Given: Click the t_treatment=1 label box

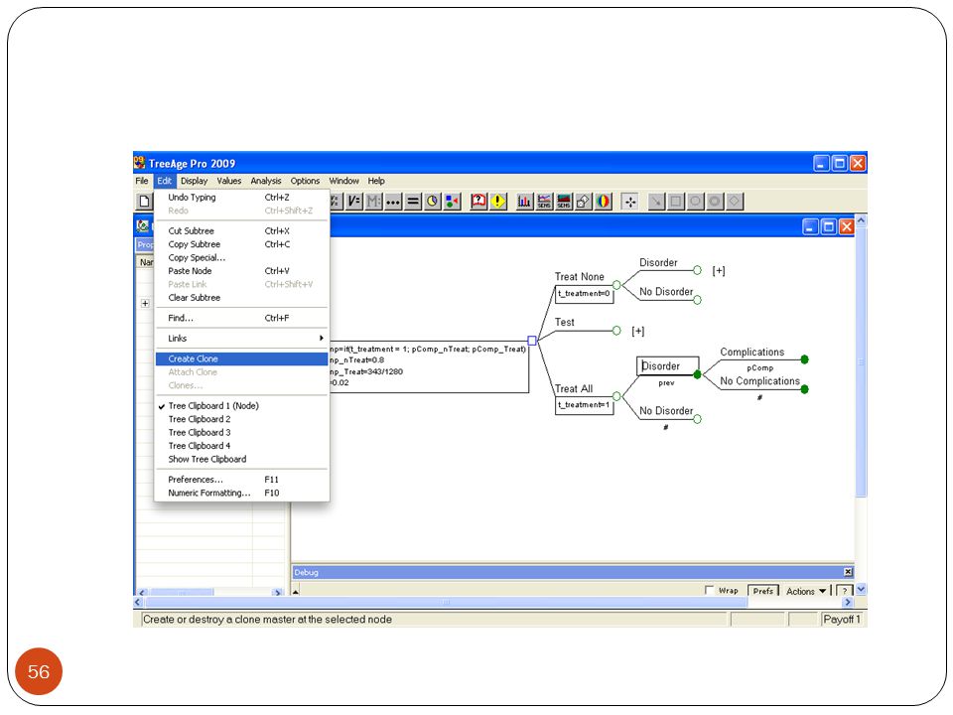Looking at the screenshot, I should tap(584, 405).
